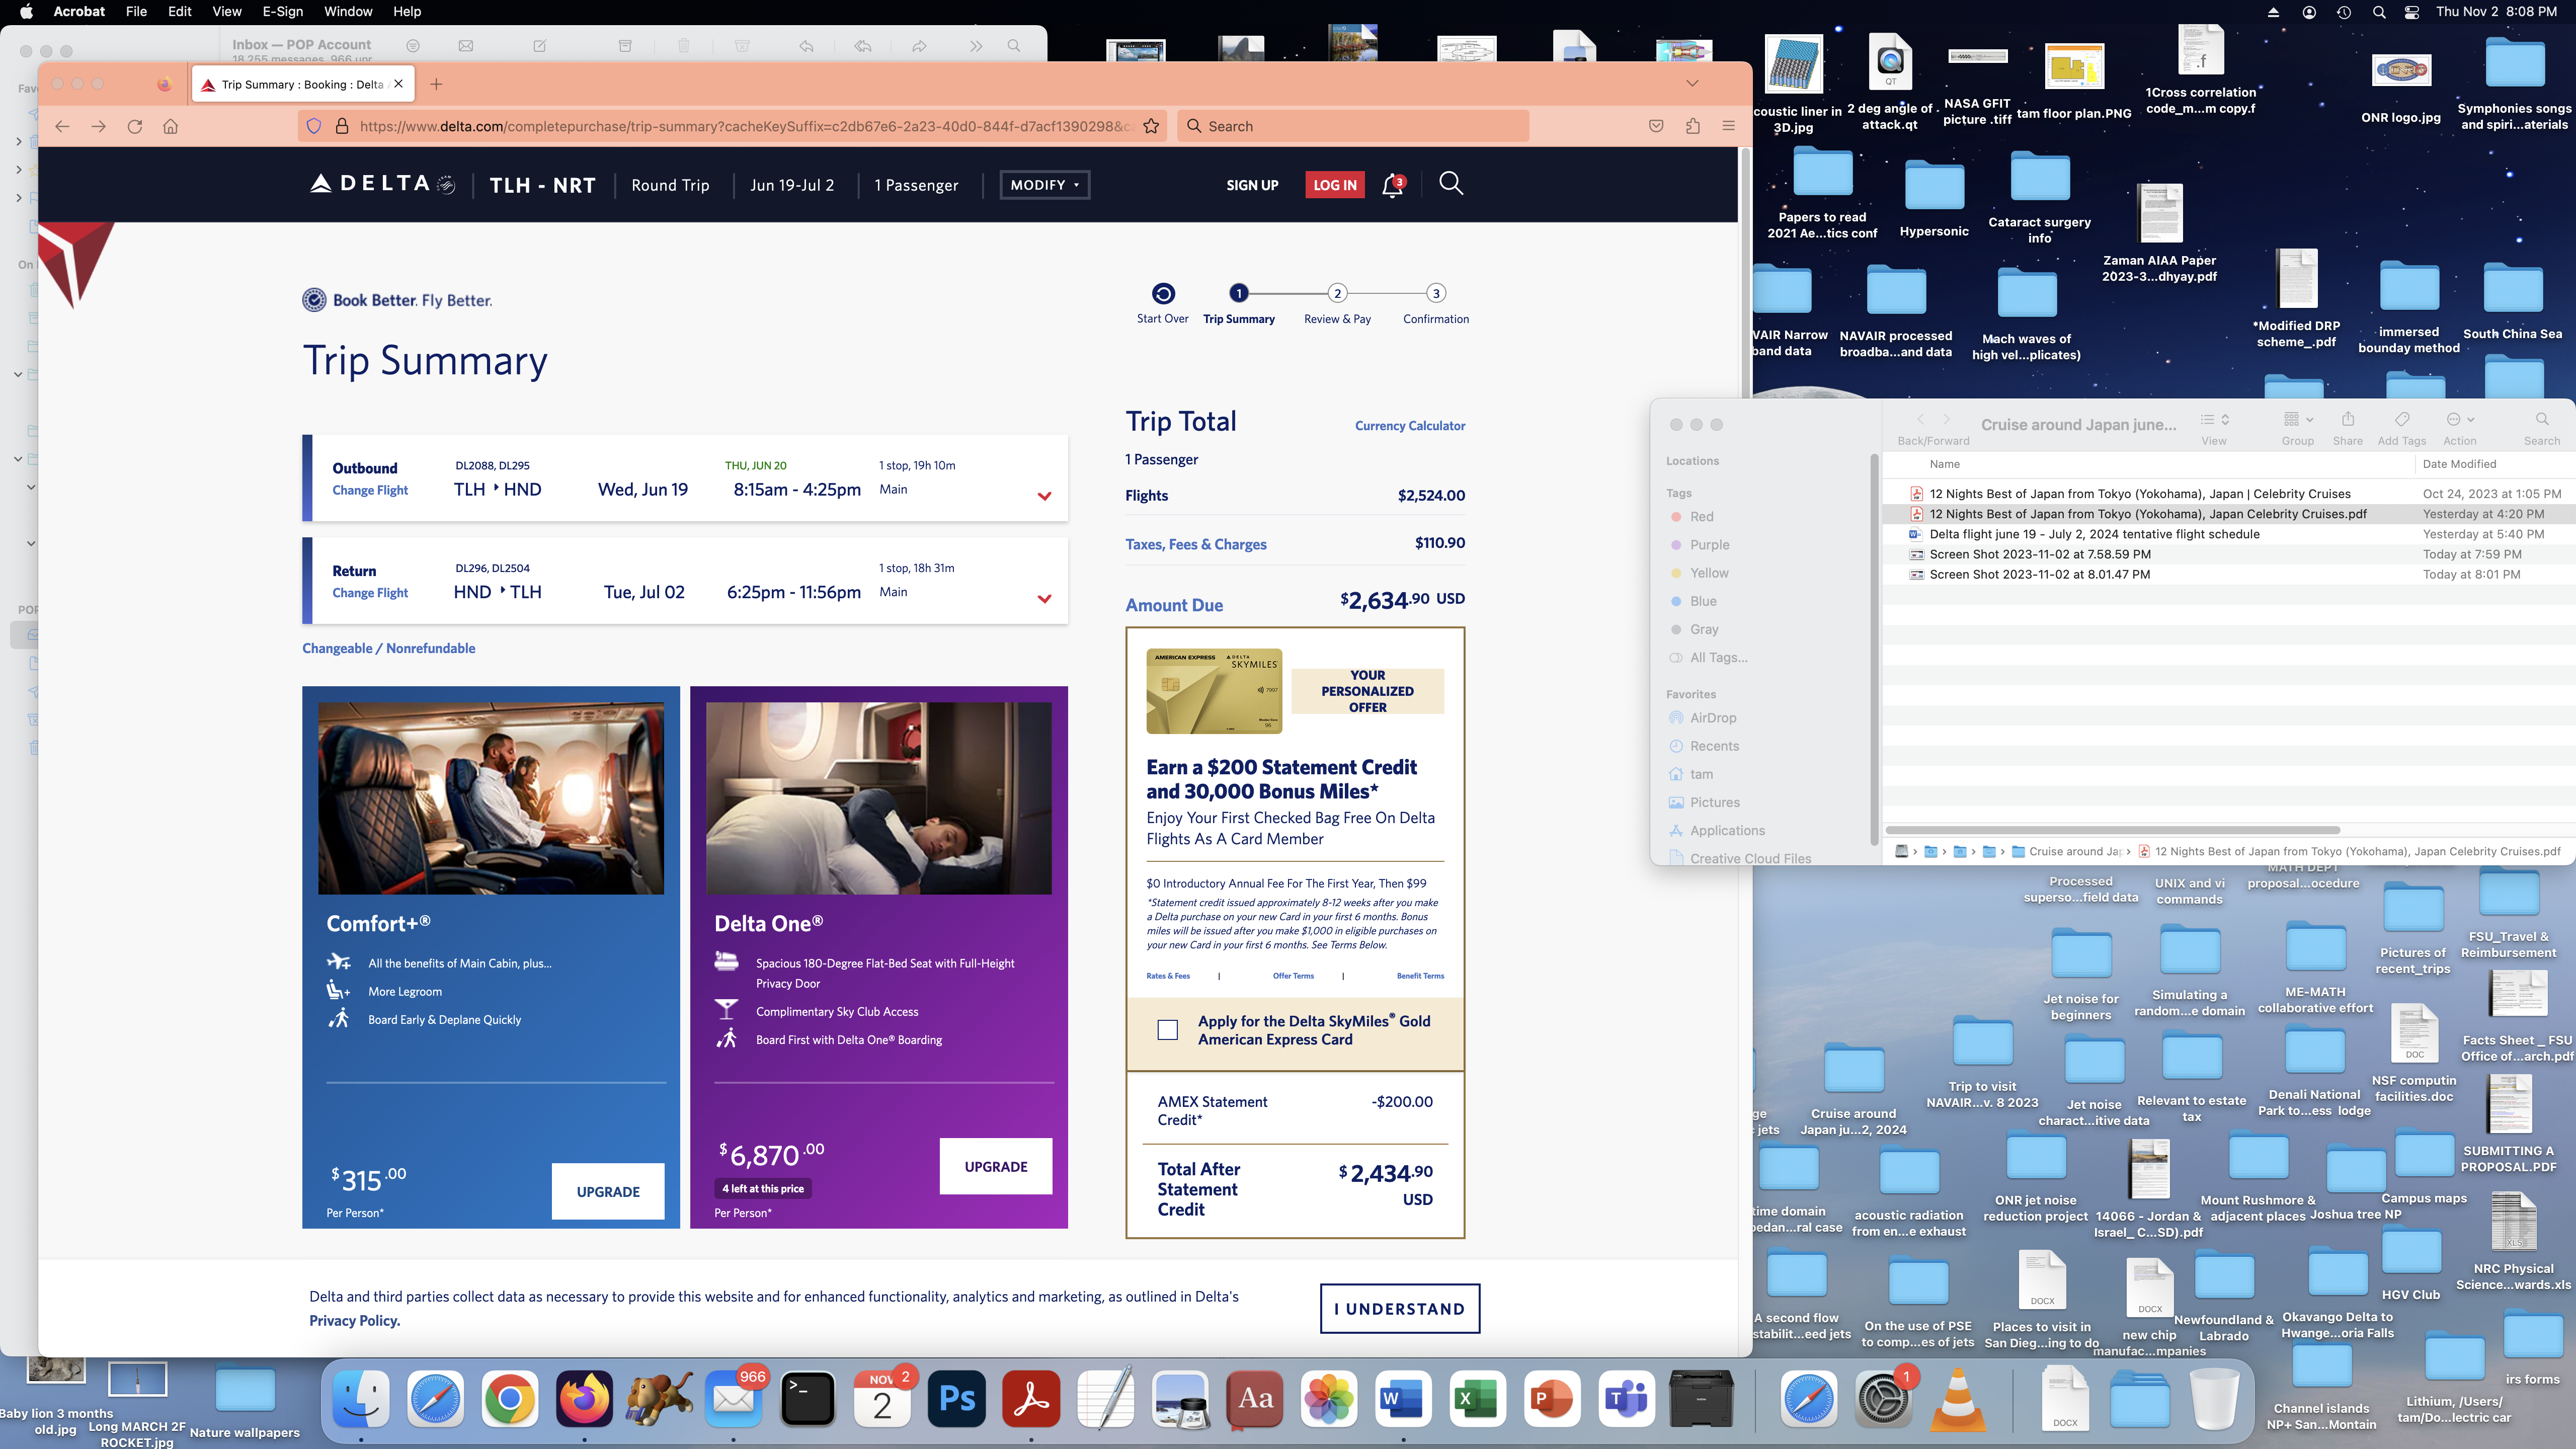Image resolution: width=2576 pixels, height=1449 pixels.
Task: Launch Google Chrome from the Dock
Action: pyautogui.click(x=510, y=1398)
